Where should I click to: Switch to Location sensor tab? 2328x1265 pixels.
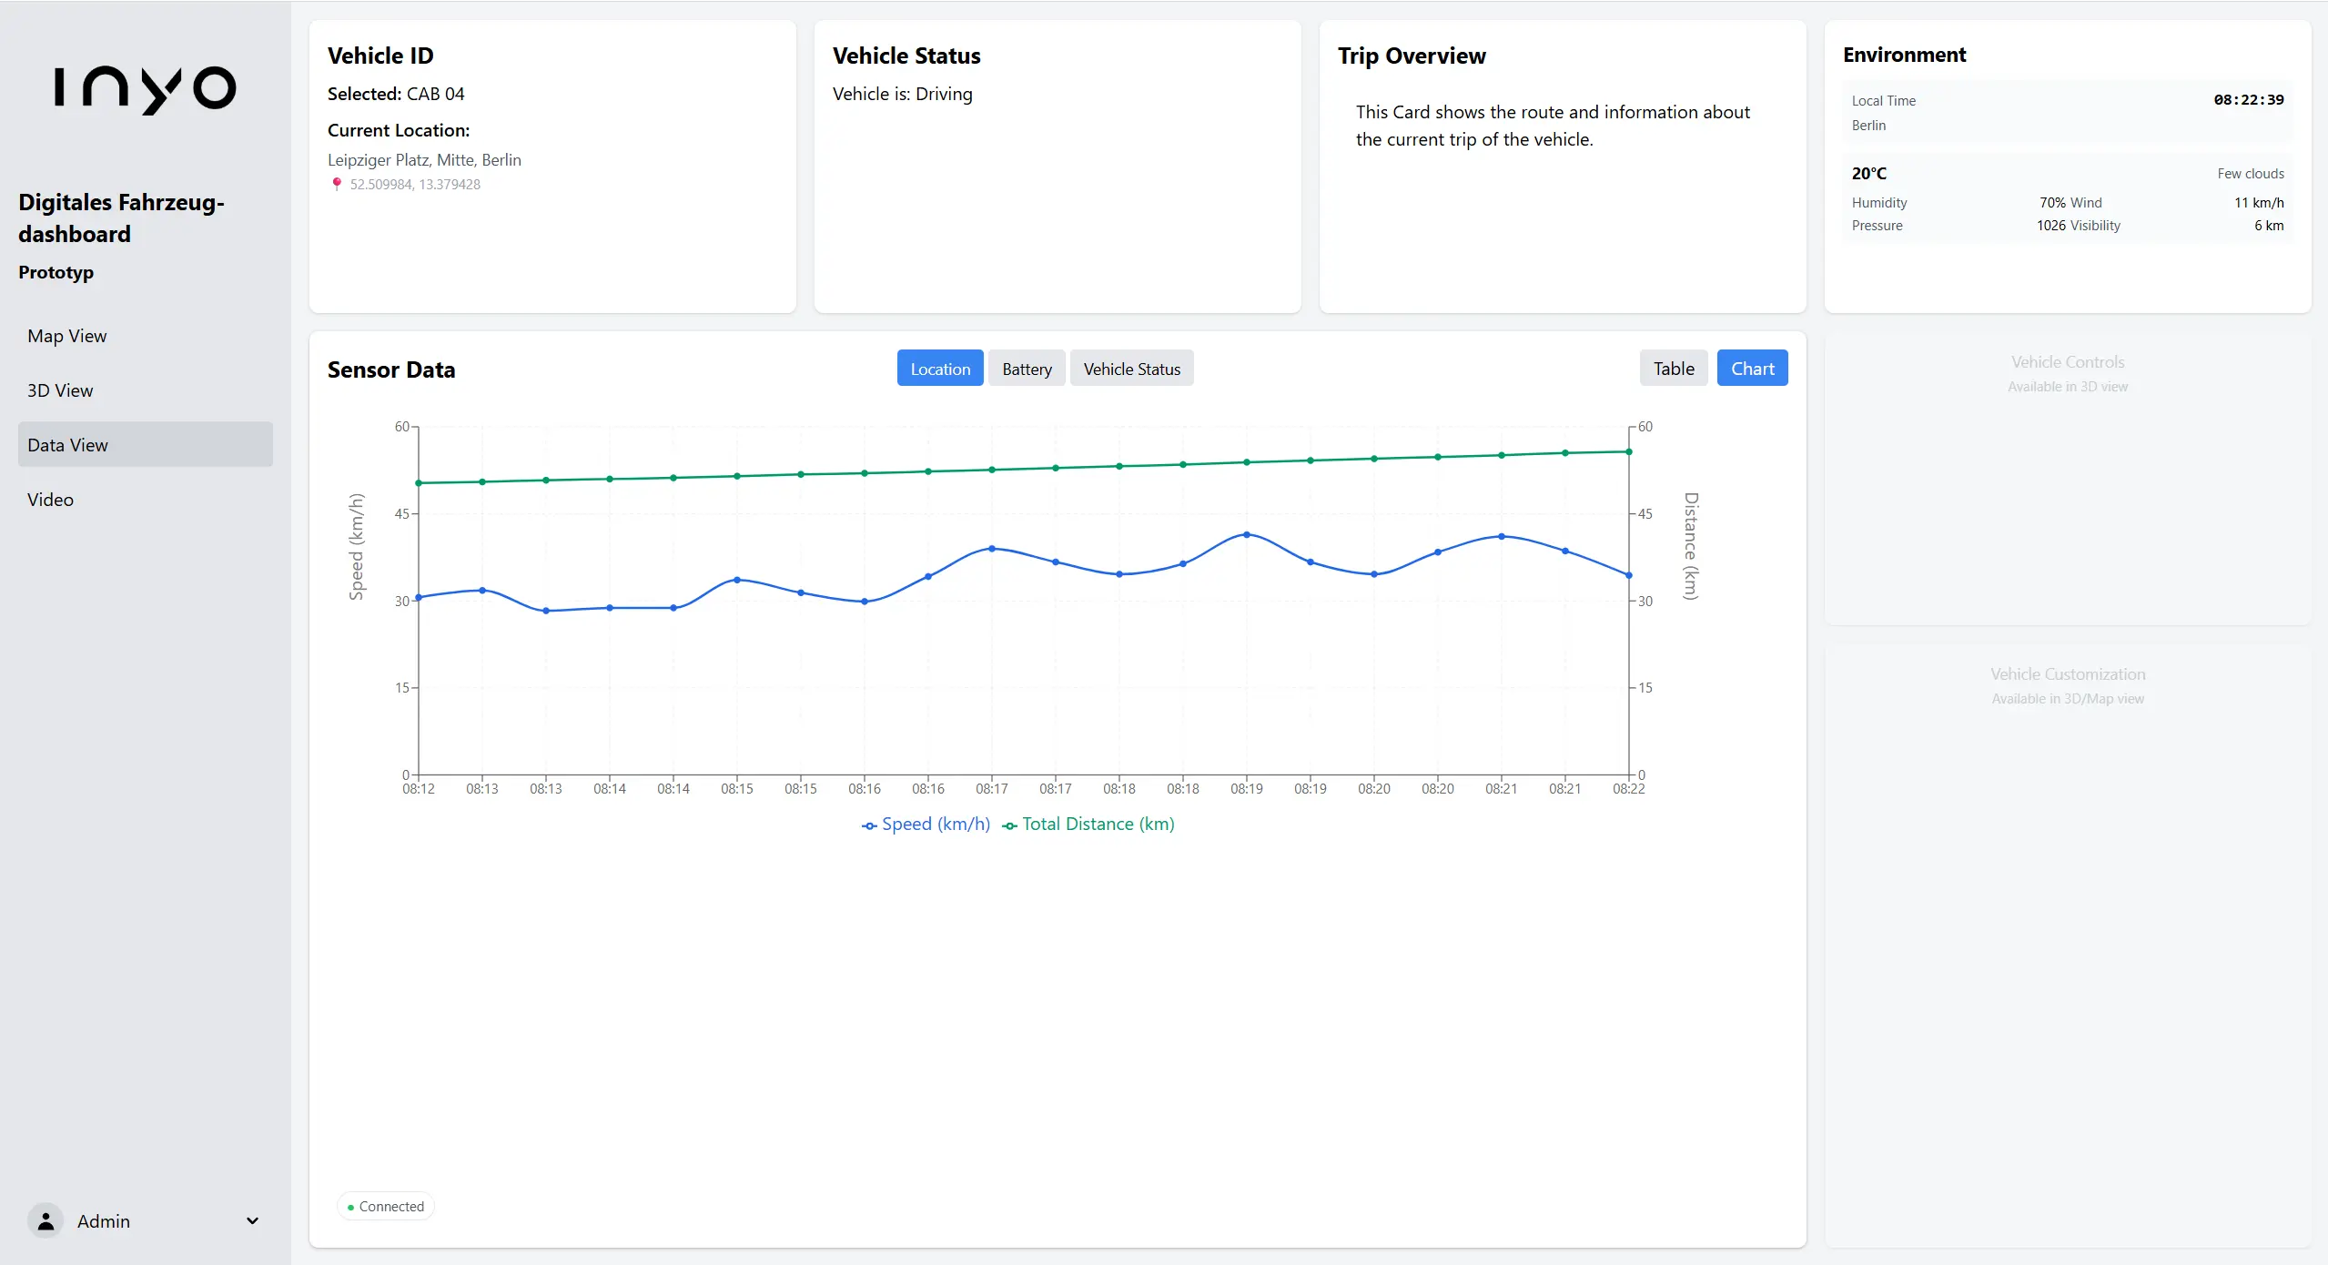[x=940, y=369]
